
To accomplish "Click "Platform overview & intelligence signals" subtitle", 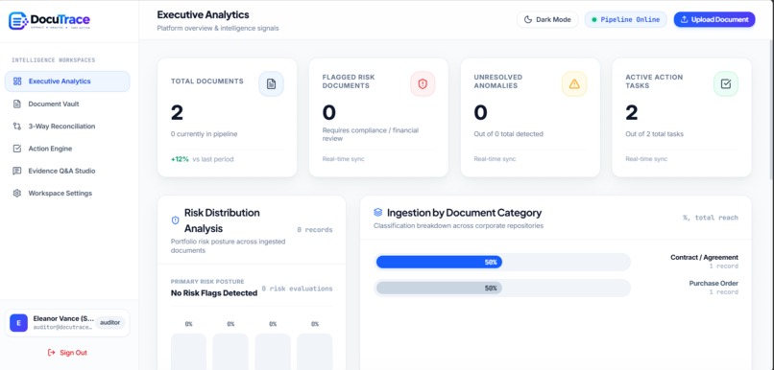I will [x=218, y=28].
